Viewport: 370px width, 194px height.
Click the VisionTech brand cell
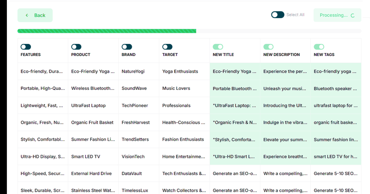[x=133, y=156]
